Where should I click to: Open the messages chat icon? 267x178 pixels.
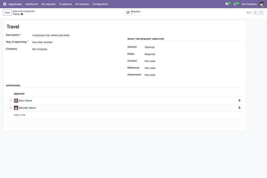[x=227, y=4]
